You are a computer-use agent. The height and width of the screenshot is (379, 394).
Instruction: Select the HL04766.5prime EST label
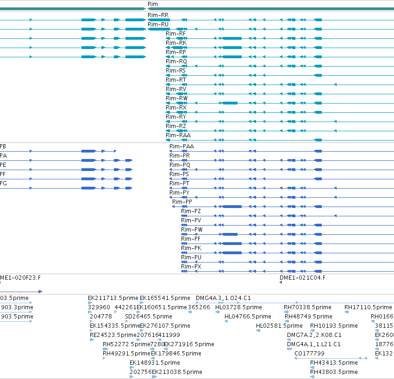click(248, 317)
